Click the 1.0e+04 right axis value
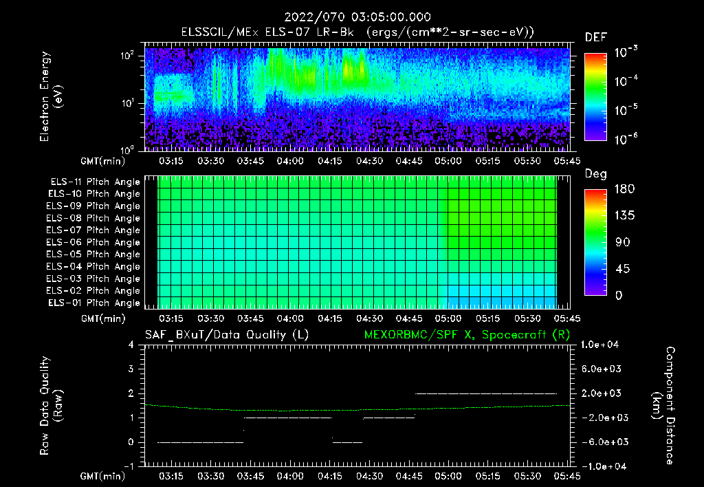This screenshot has height=487, width=704. point(599,345)
